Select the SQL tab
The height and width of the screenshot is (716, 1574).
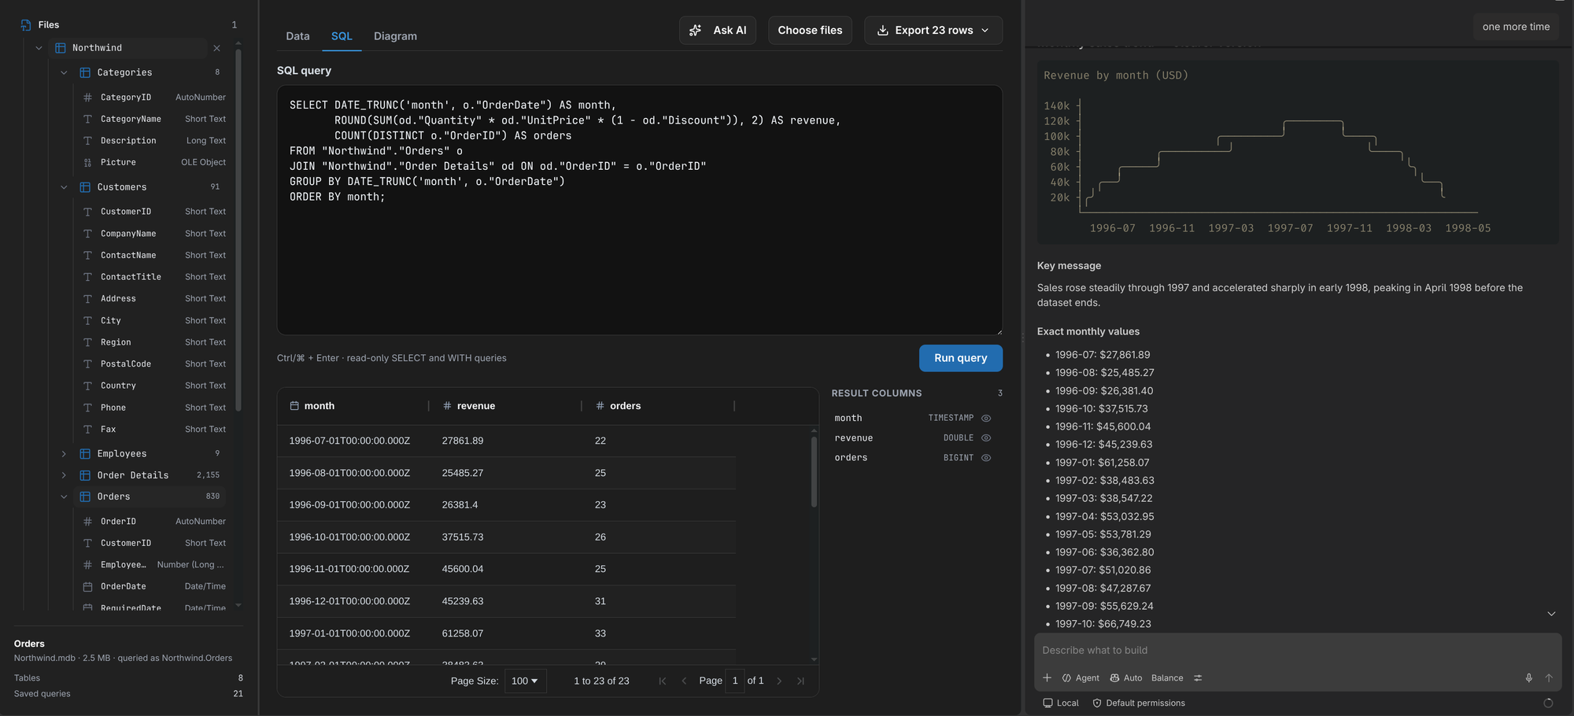[342, 36]
